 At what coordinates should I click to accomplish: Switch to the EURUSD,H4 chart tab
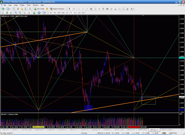(62, 130)
